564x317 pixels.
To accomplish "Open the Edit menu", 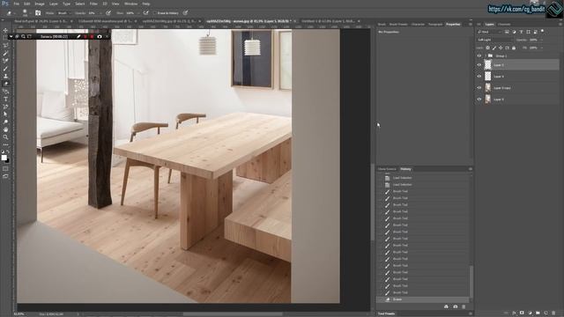I will (x=27, y=4).
